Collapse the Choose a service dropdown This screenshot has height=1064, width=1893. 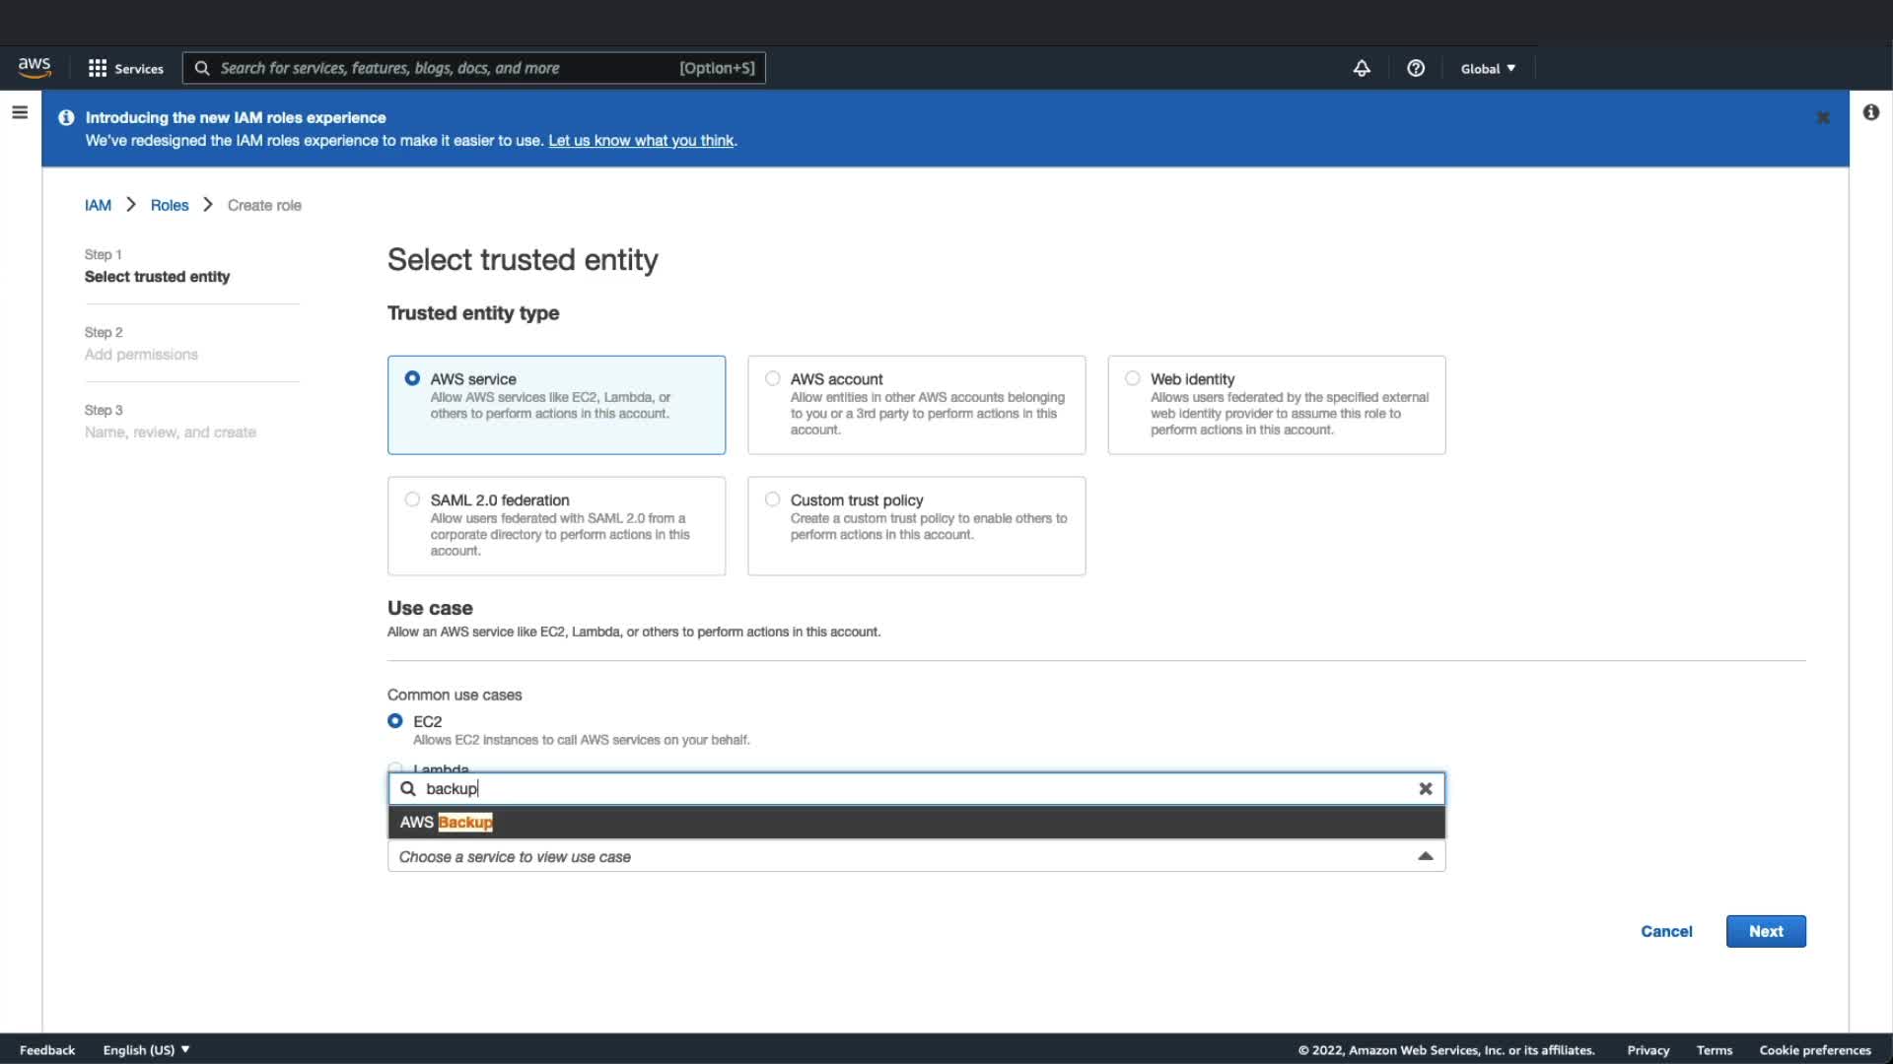[x=1425, y=856]
